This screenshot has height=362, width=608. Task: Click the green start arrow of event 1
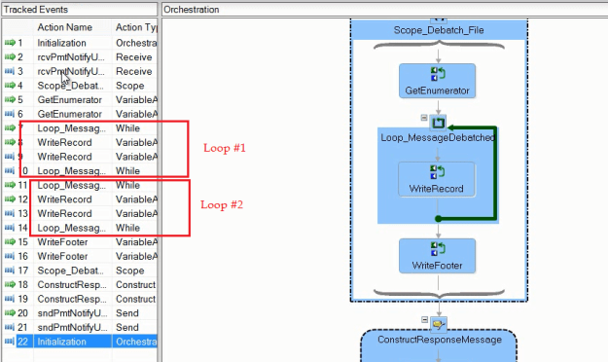pyautogui.click(x=10, y=43)
